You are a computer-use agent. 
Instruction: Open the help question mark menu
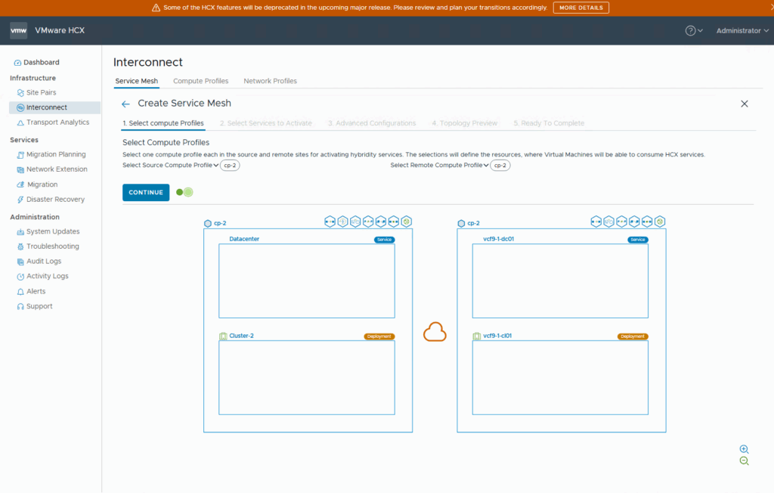pos(690,31)
